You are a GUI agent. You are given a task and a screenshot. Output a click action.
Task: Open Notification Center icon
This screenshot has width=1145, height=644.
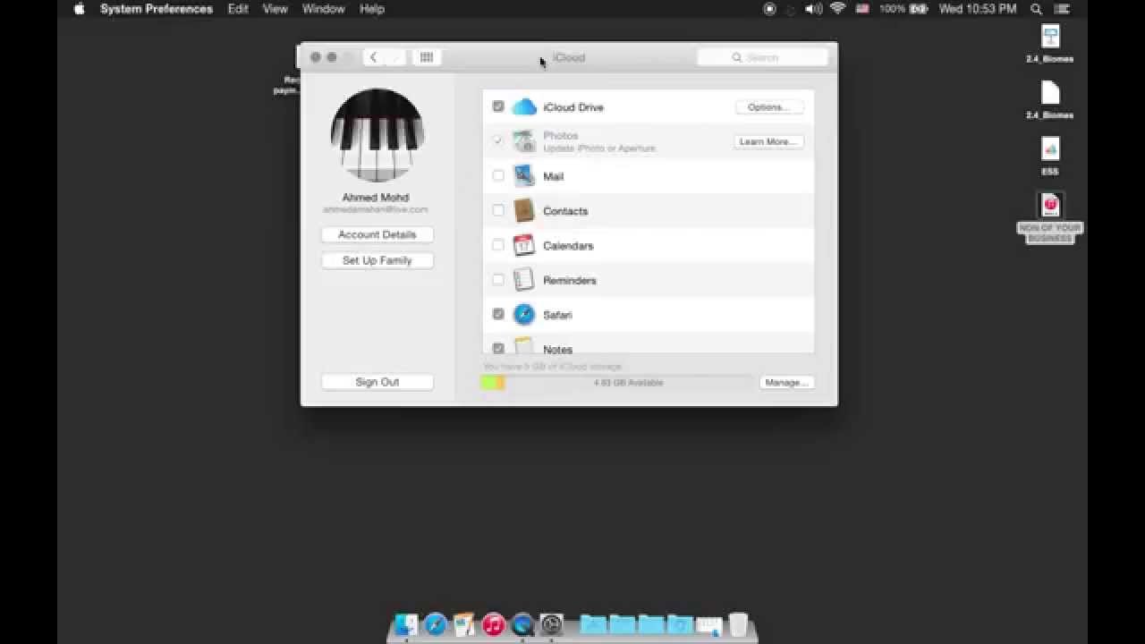coord(1062,9)
